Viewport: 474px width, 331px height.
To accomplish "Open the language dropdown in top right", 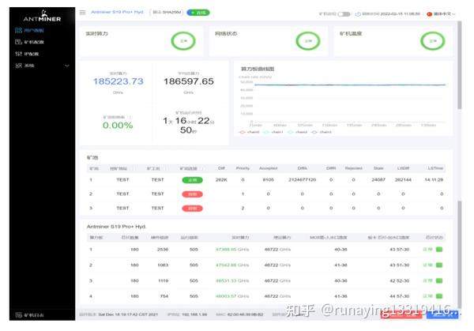I will coord(441,14).
